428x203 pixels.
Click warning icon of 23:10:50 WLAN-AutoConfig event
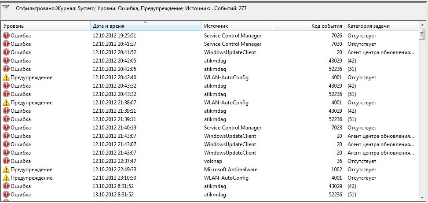pos(6,178)
